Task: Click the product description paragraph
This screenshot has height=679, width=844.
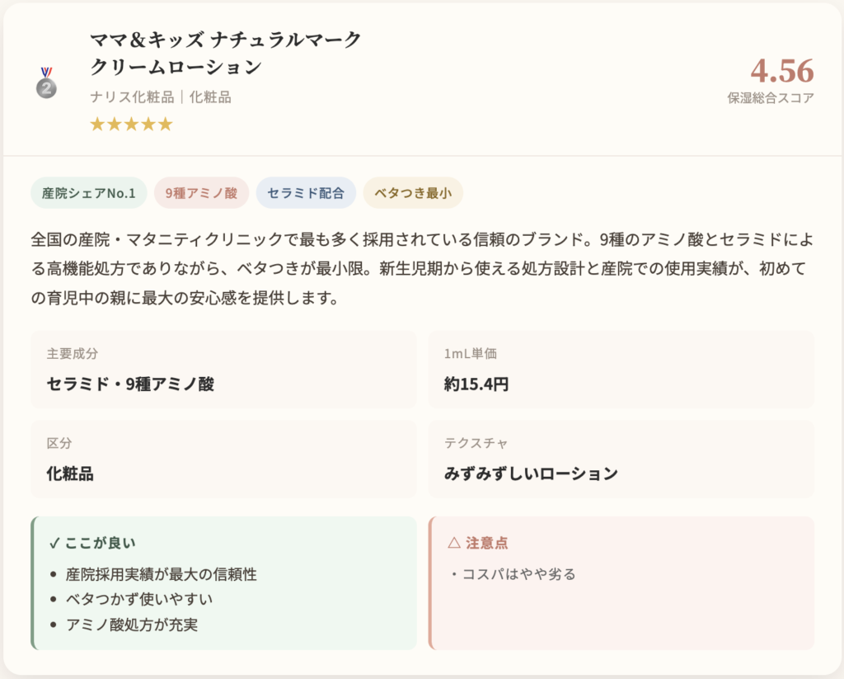Action: coord(422,269)
